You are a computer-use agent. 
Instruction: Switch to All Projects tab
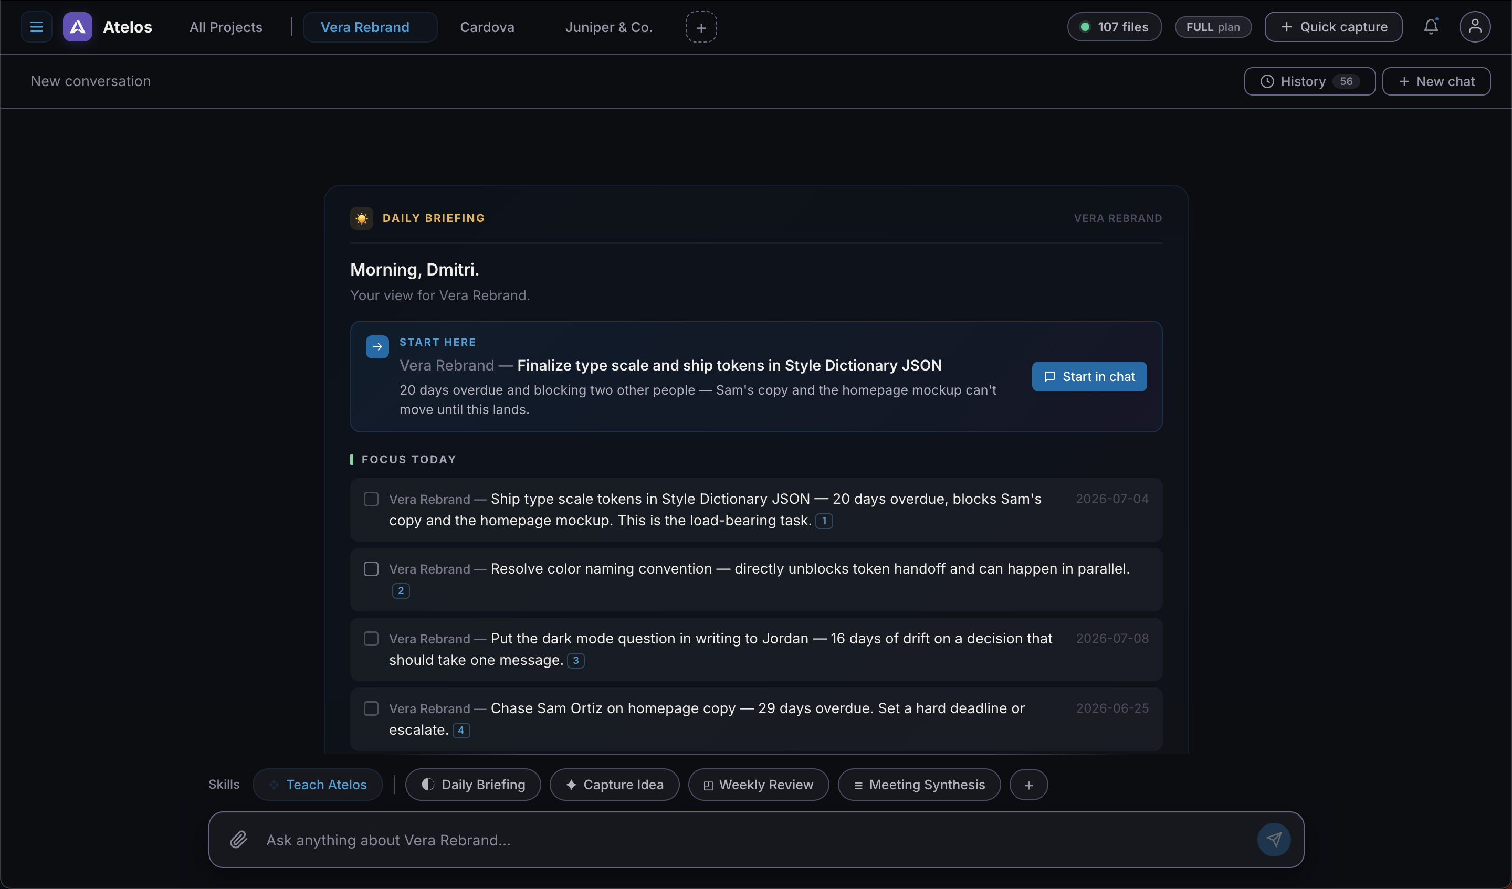226,27
